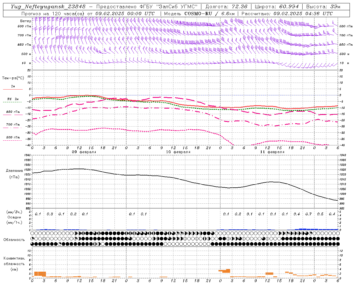Click the Давление pressure panel label
This screenshot has width=354, height=283.
click(x=14, y=171)
